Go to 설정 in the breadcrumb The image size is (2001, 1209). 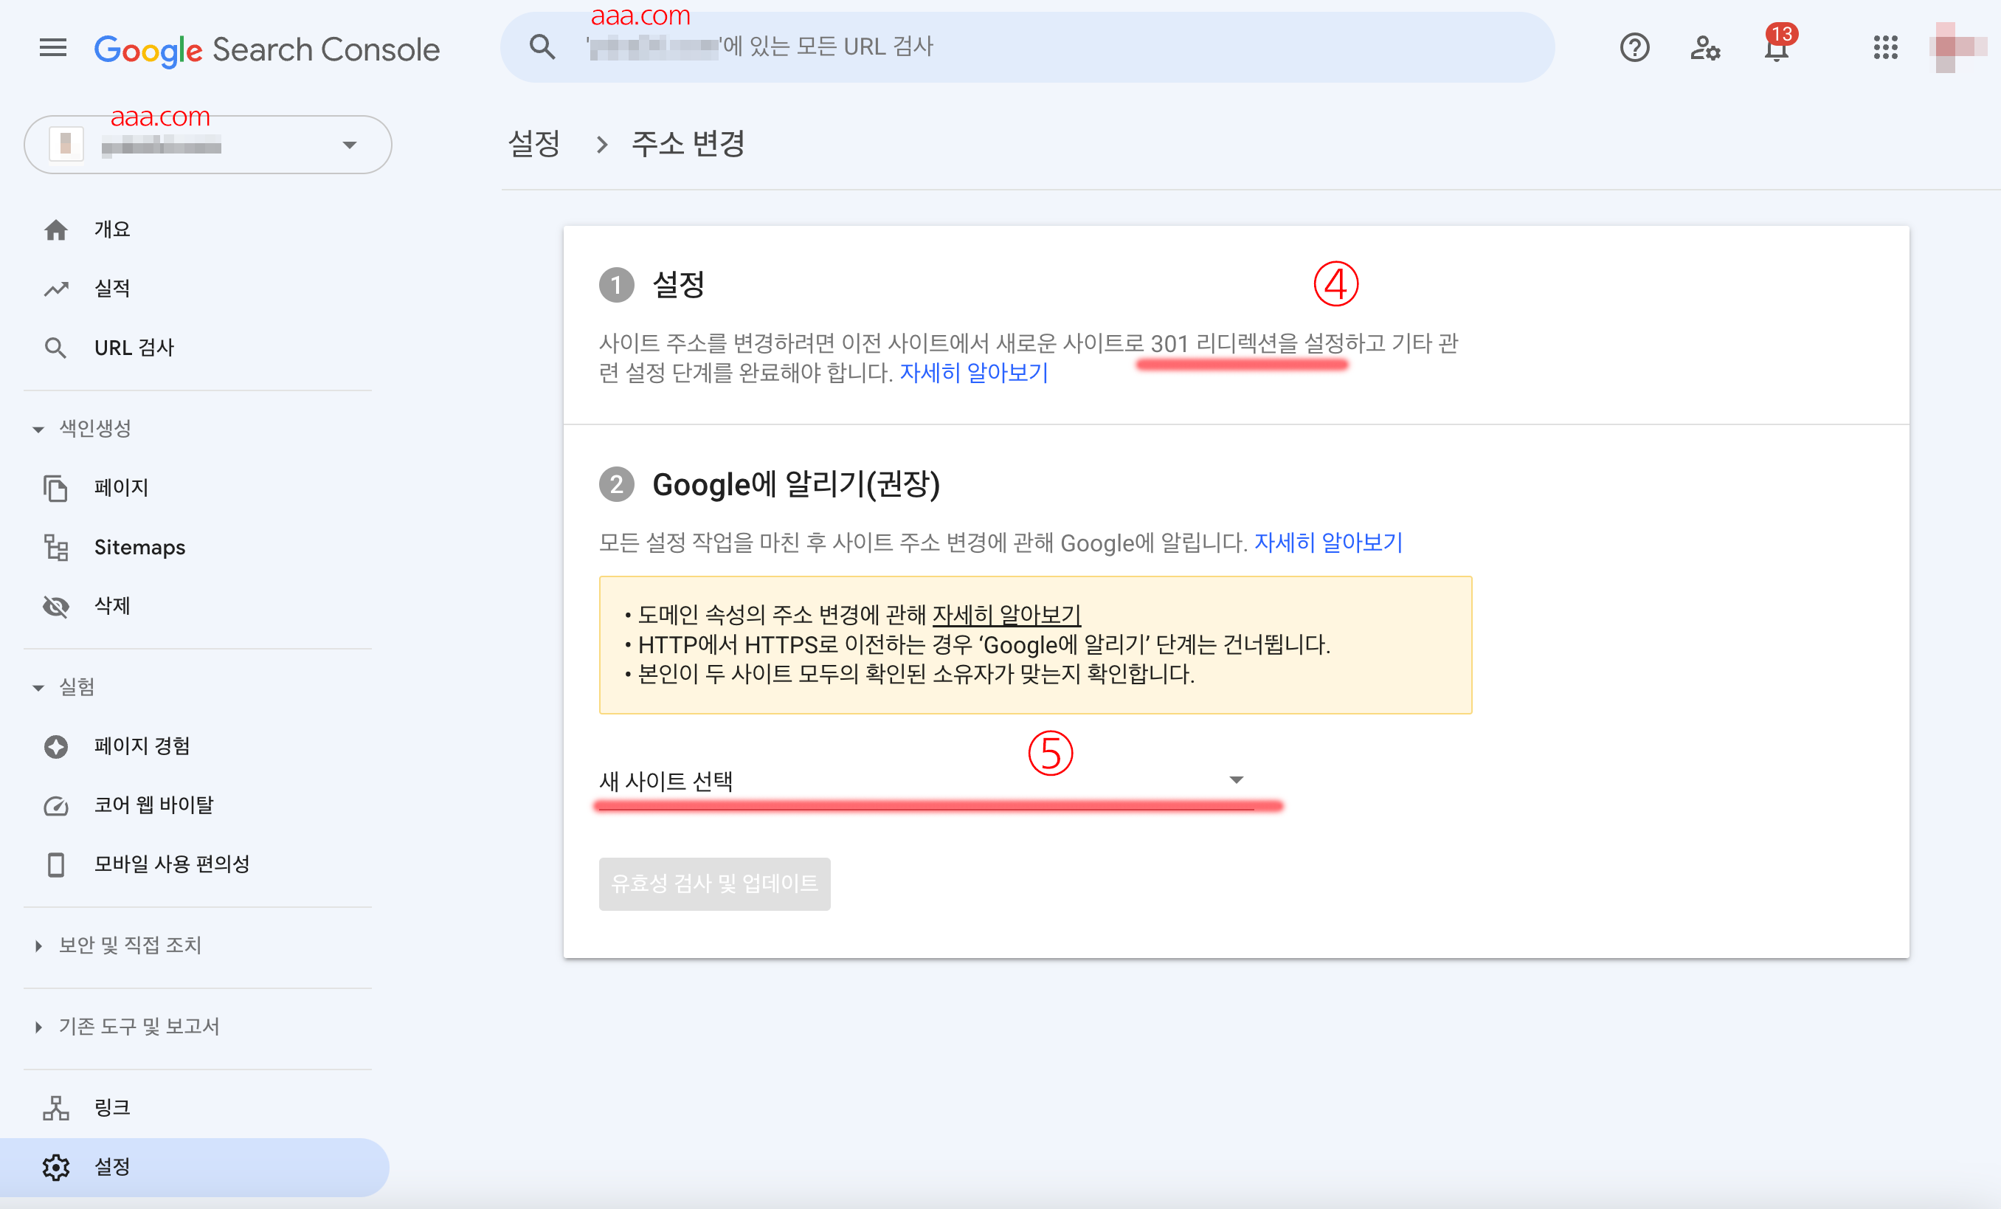[533, 144]
